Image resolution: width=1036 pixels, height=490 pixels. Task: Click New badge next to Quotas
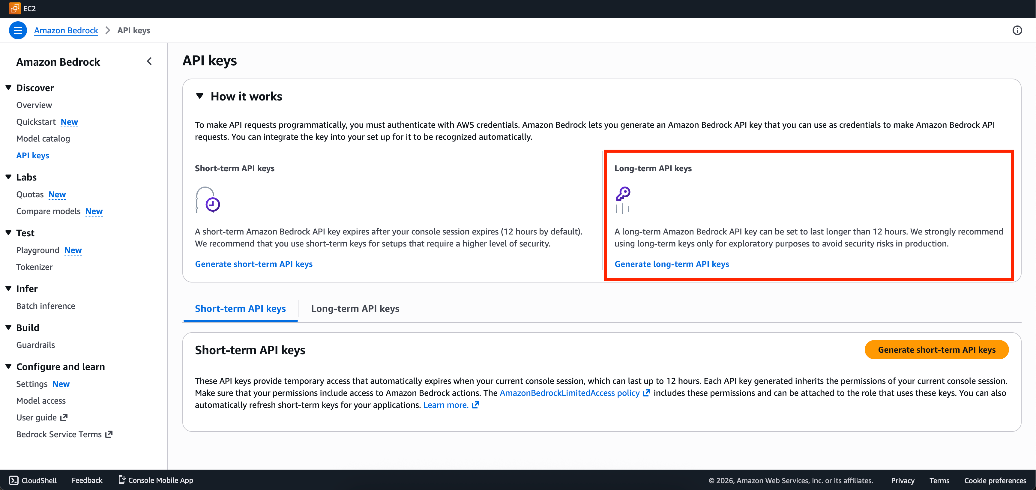(57, 195)
